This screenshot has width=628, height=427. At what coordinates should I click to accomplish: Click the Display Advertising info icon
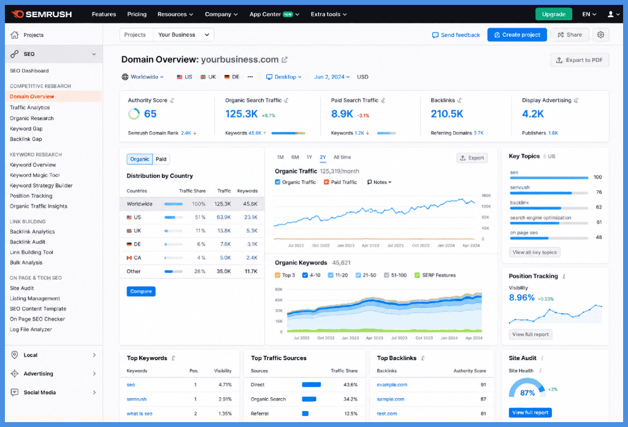tap(576, 100)
